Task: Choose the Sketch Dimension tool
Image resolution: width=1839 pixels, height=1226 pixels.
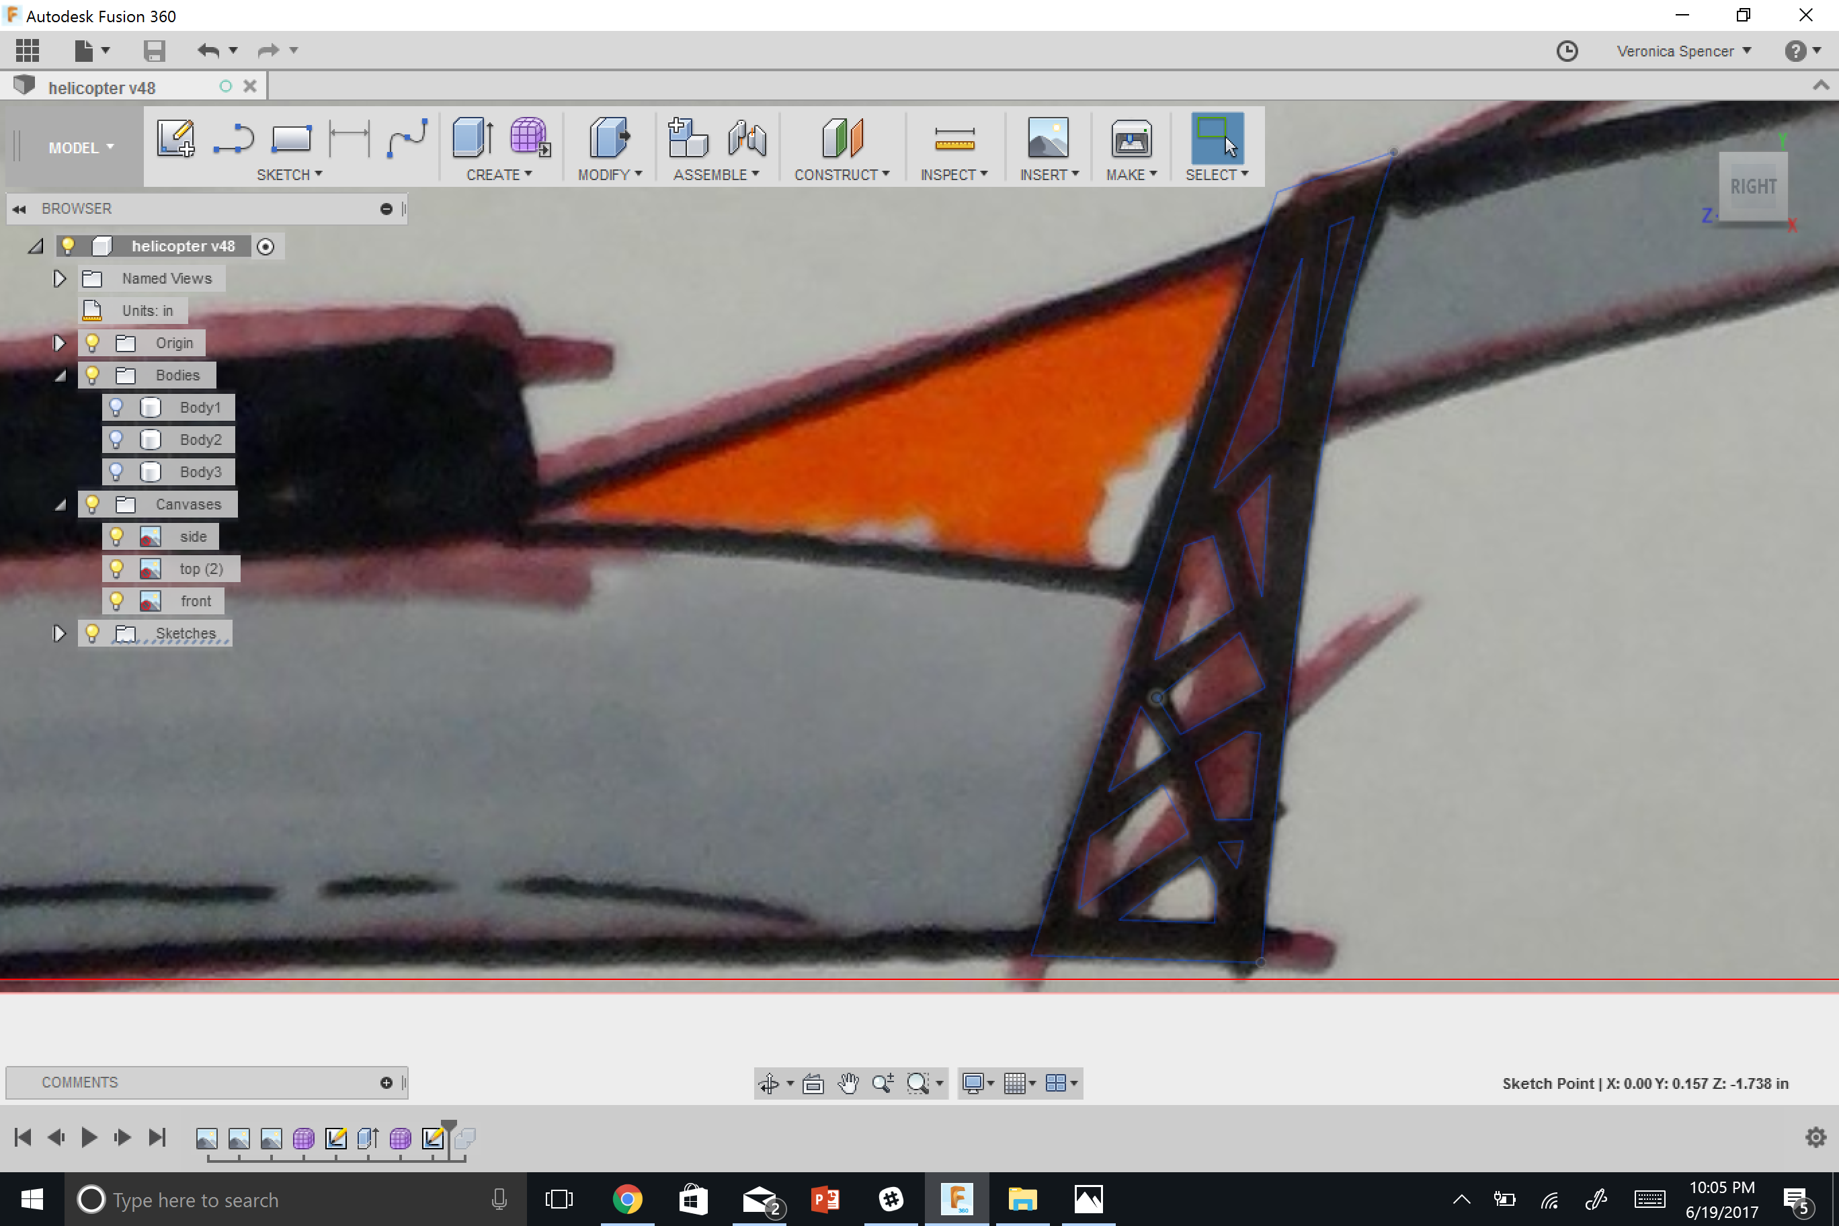Action: point(349,138)
